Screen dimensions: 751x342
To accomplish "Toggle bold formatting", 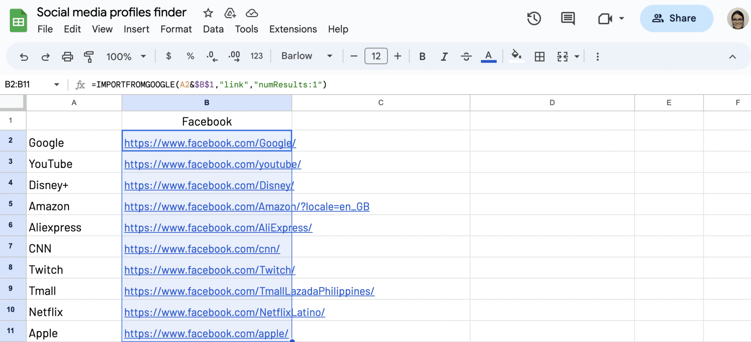I will click(422, 56).
